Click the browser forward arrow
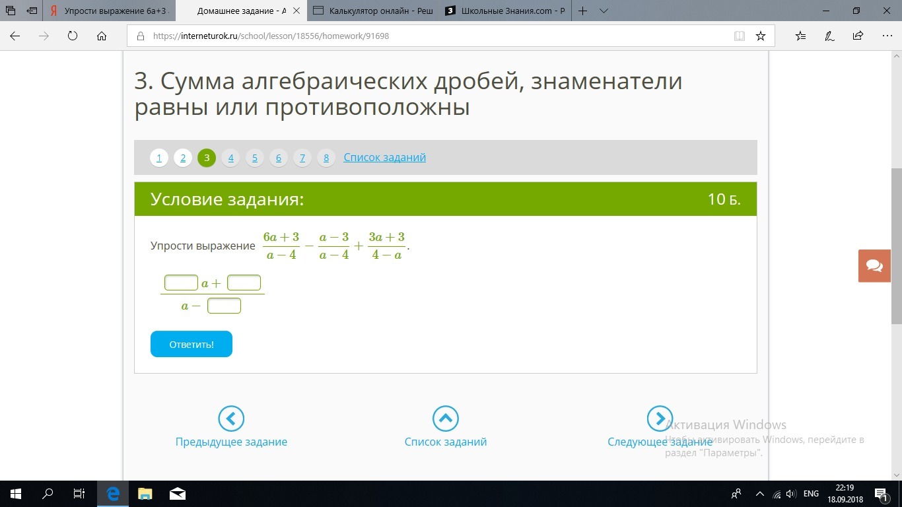Viewport: 902px width, 507px height. pos(44,36)
